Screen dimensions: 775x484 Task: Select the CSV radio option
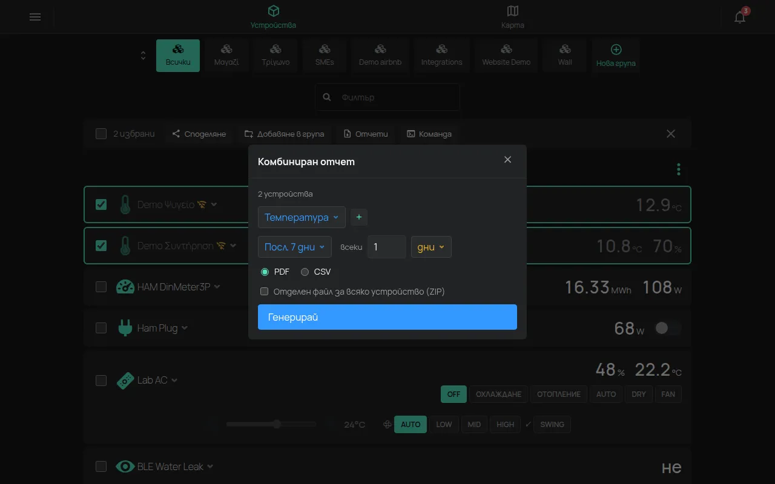(305, 272)
